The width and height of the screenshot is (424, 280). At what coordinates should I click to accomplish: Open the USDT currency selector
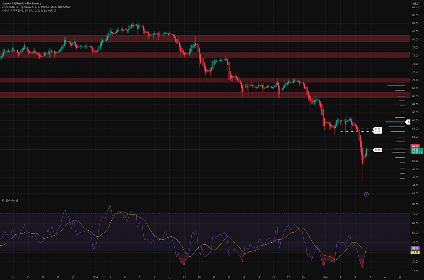click(416, 4)
